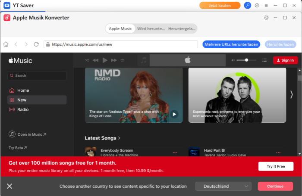This screenshot has width=302, height=196.
Task: Select the Everybody Scream song
Action: click(117, 150)
